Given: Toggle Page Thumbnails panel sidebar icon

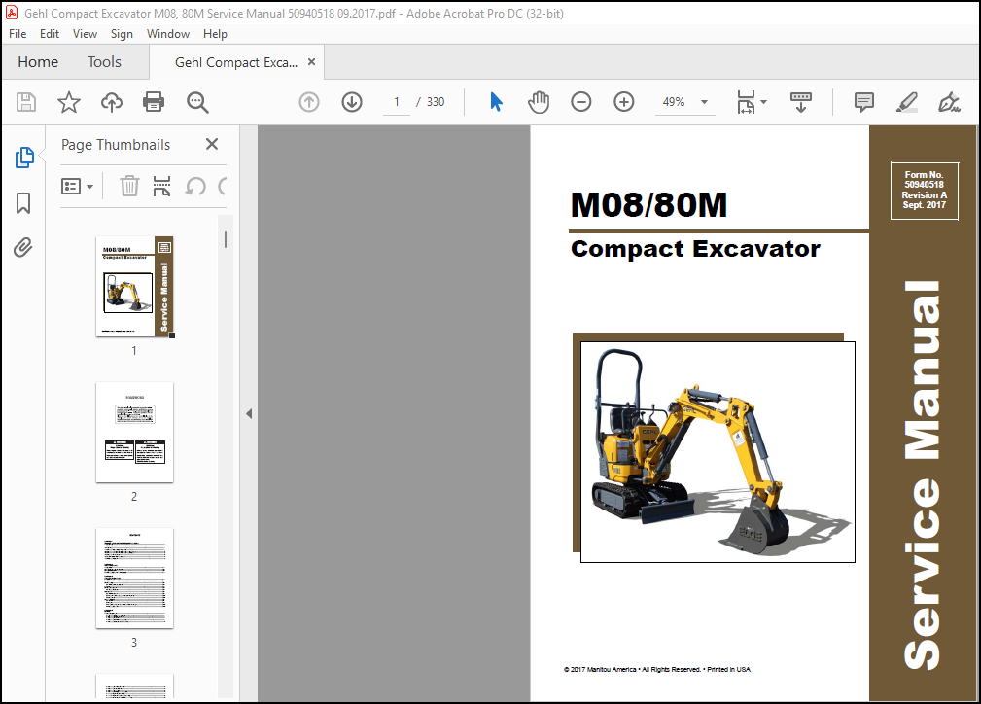Looking at the screenshot, I should click(x=23, y=158).
